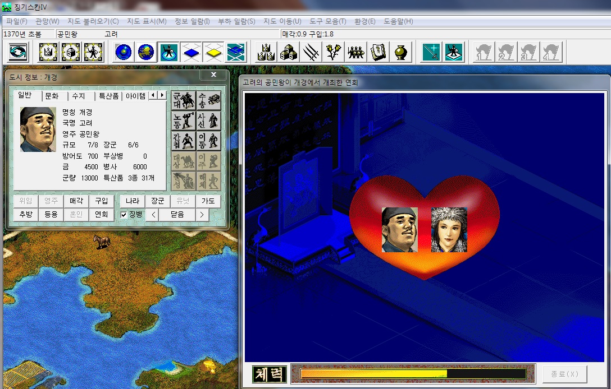Click the framed box crate toolbar icon

click(71, 52)
